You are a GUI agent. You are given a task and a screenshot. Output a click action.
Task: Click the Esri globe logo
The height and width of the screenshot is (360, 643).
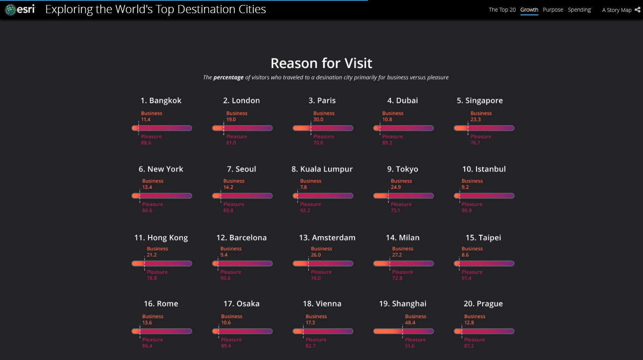11,10
